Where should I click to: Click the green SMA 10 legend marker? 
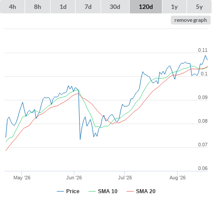tap(92, 191)
